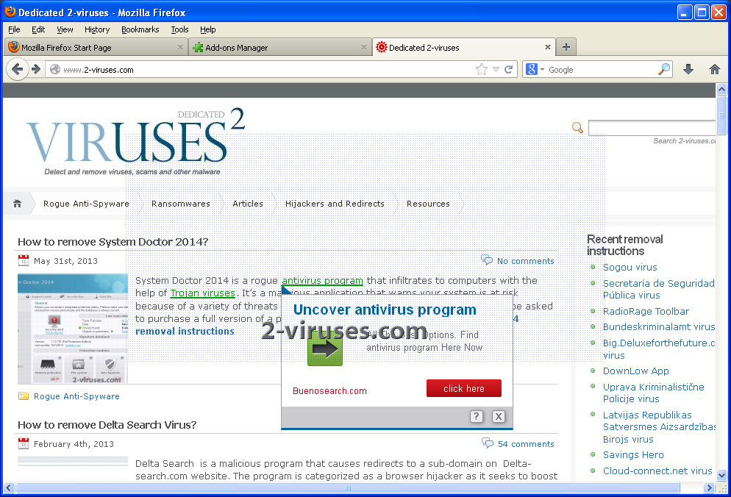Open 'How to remove System Doctor 2014?' article
Screen dimensions: 731x497
(x=113, y=241)
